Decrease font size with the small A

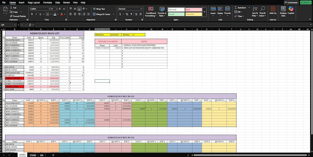pos(64,9)
